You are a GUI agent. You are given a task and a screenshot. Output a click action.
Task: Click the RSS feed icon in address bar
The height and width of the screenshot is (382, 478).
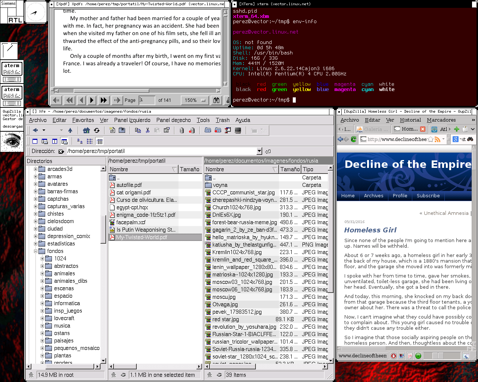click(x=437, y=139)
